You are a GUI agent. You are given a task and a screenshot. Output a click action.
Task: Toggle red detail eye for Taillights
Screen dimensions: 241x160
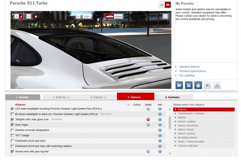[x=148, y=119]
